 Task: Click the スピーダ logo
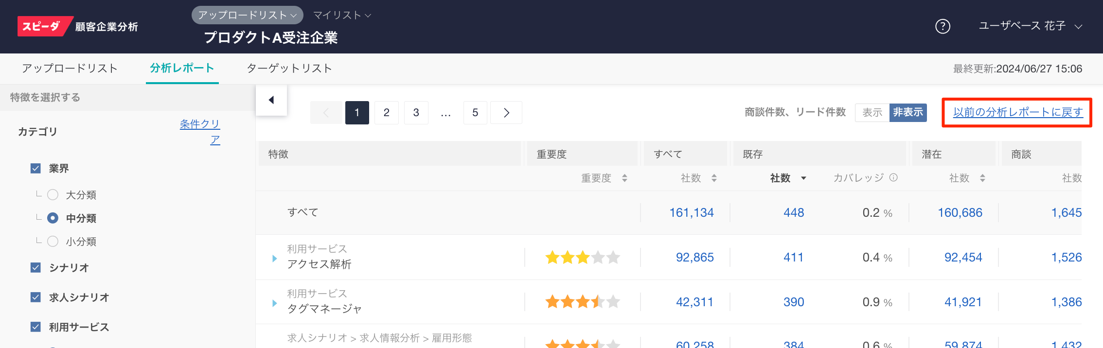43,27
